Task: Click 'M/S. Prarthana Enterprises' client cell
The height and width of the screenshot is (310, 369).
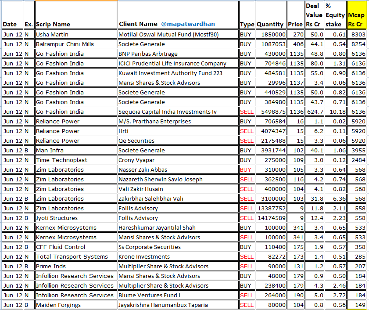Action: 178,121
